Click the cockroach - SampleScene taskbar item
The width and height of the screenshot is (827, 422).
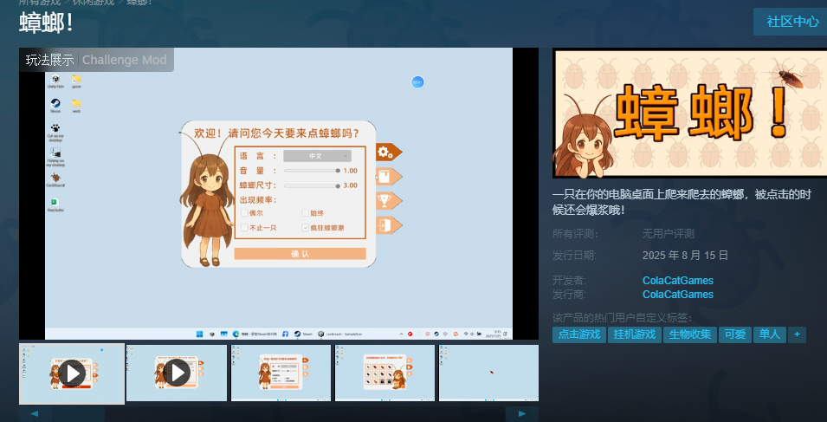[x=340, y=334]
